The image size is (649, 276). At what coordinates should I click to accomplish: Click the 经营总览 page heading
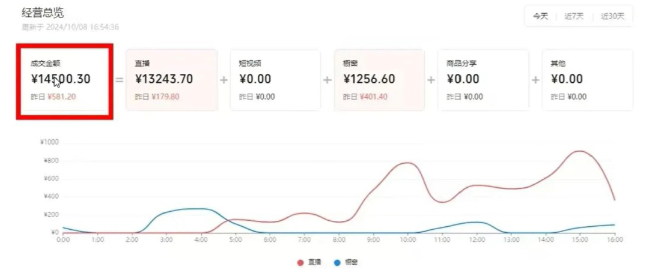tap(43, 13)
